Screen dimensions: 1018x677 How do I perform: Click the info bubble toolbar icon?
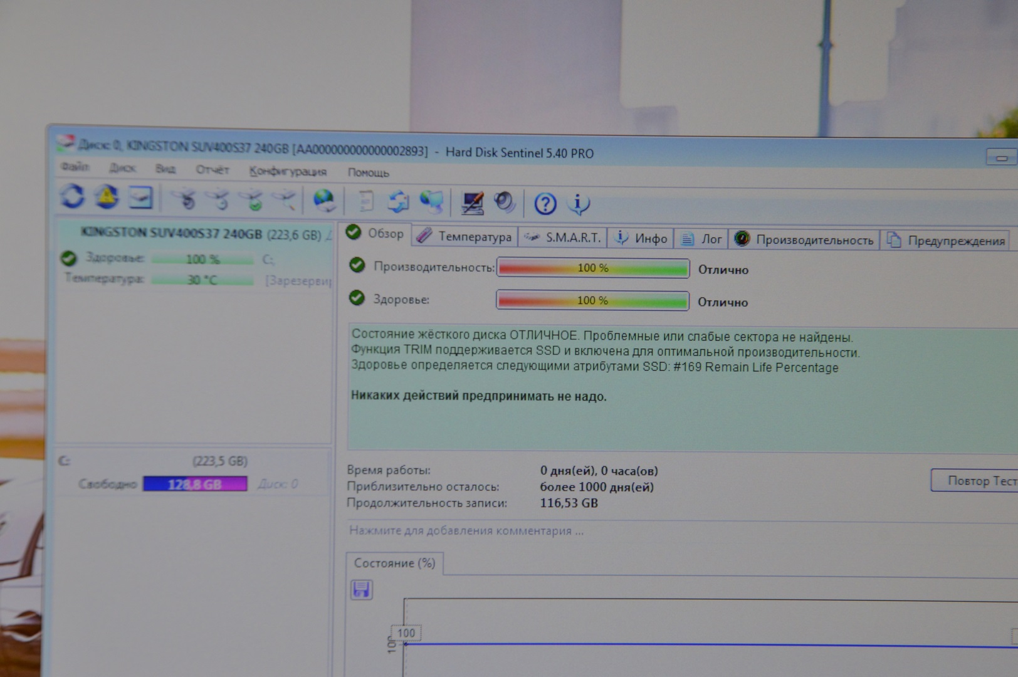coord(578,204)
